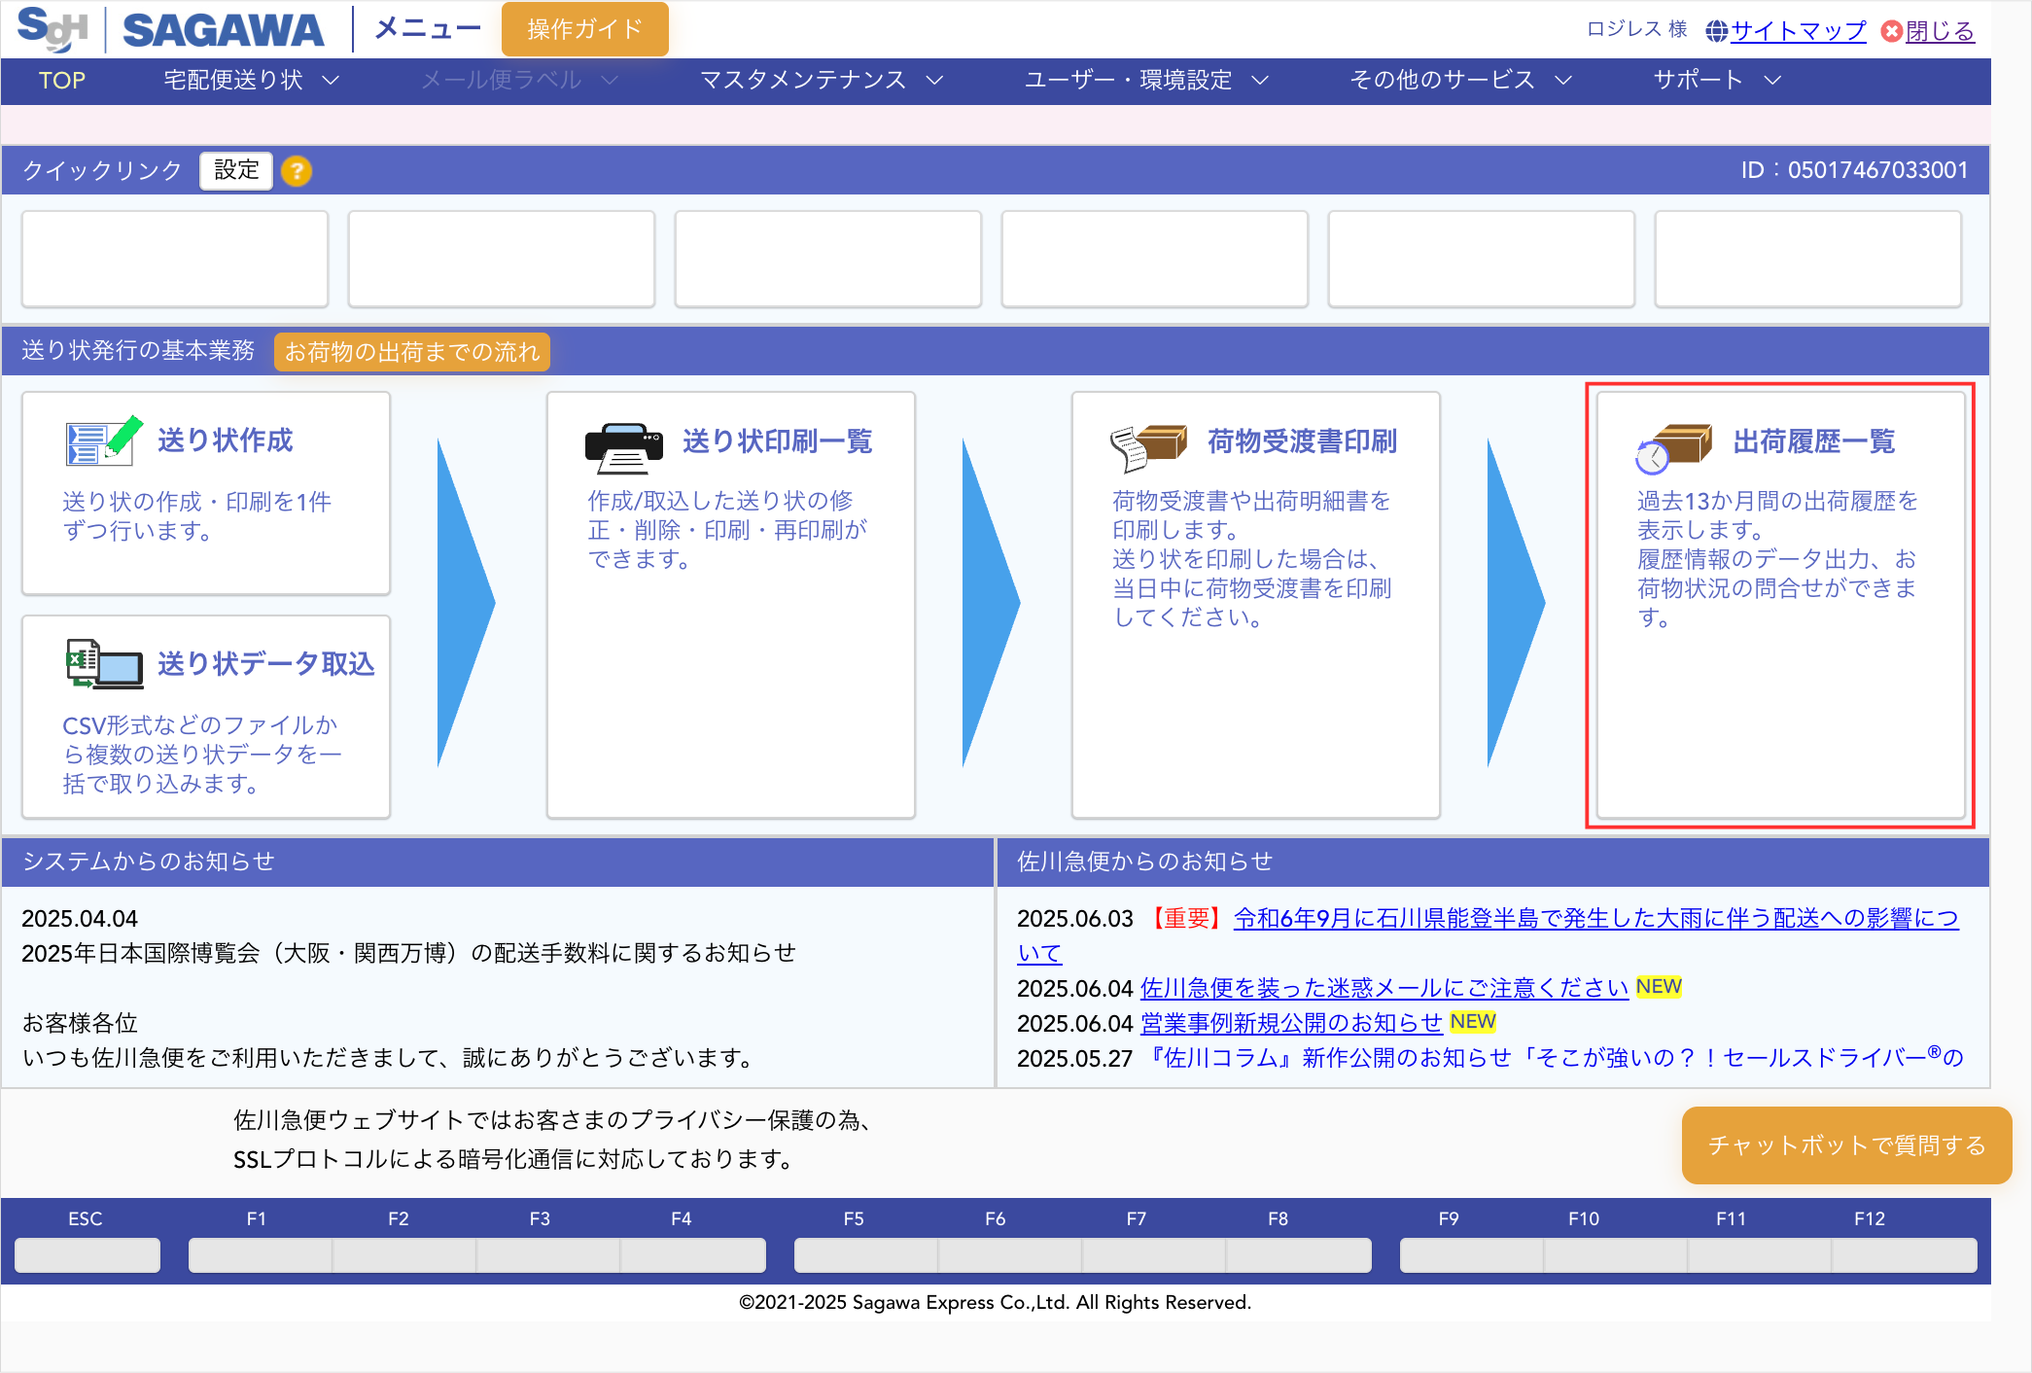The height and width of the screenshot is (1373, 2032).
Task: Click the ID：05017467033001 text
Action: pyautogui.click(x=1855, y=170)
